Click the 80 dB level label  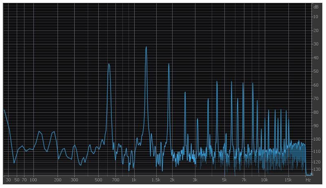coord(316,112)
